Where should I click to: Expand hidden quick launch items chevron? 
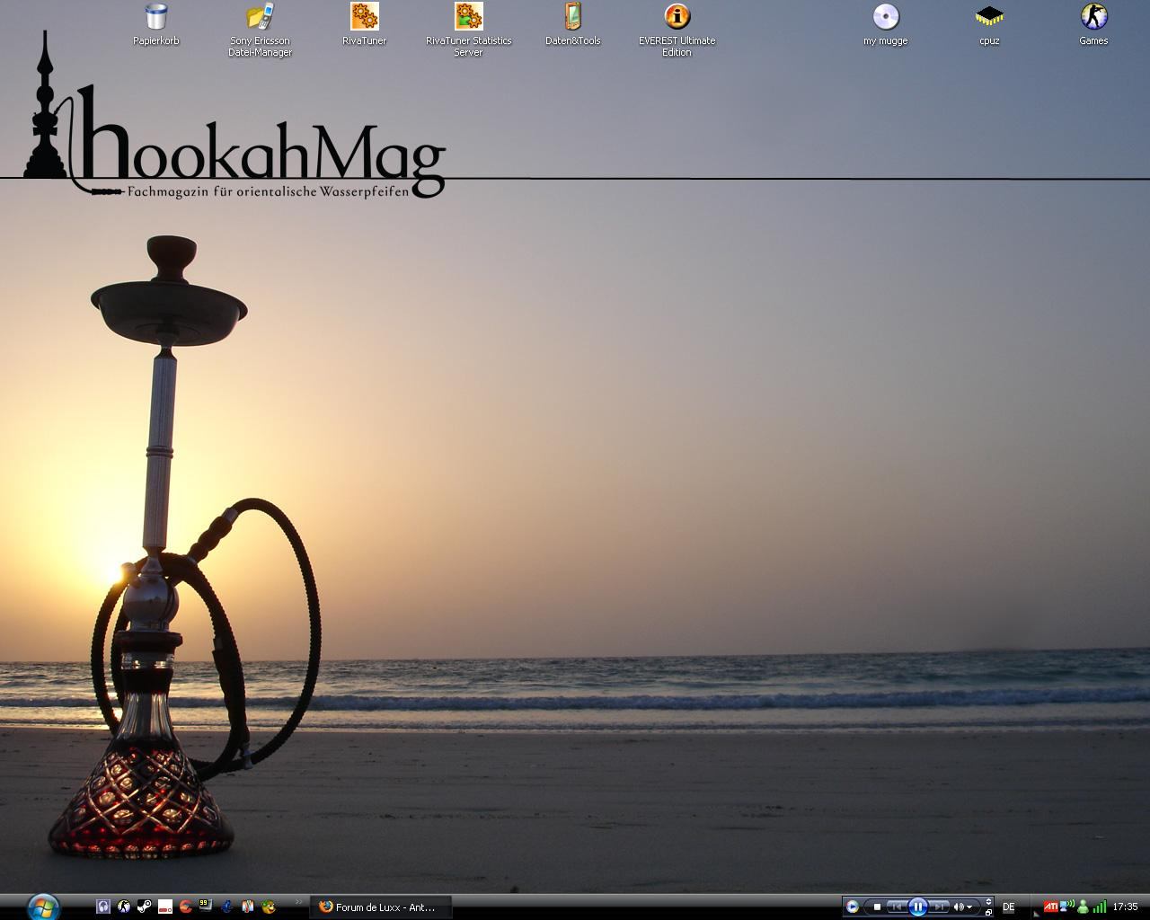[x=298, y=902]
